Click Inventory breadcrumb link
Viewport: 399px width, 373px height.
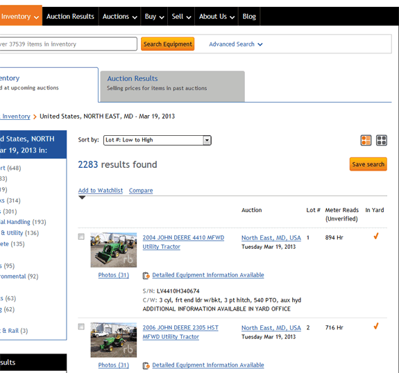[15, 116]
